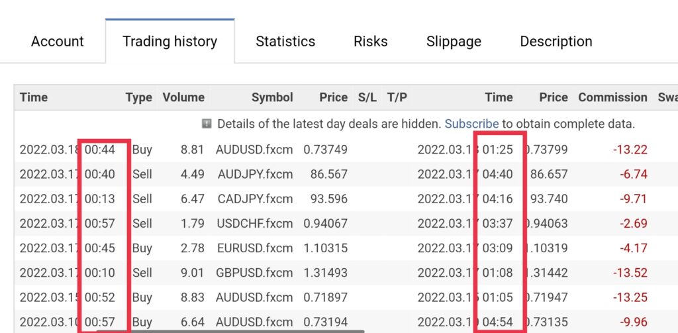Select the CADJPY.fxcm symbol cell

point(255,199)
